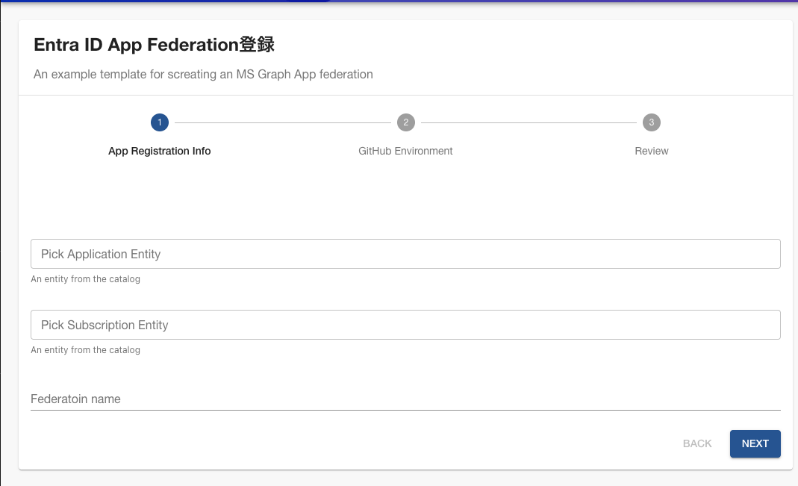Click helper text under Pick Application Entity
Image resolution: width=798 pixels, height=486 pixels.
pyautogui.click(x=85, y=279)
